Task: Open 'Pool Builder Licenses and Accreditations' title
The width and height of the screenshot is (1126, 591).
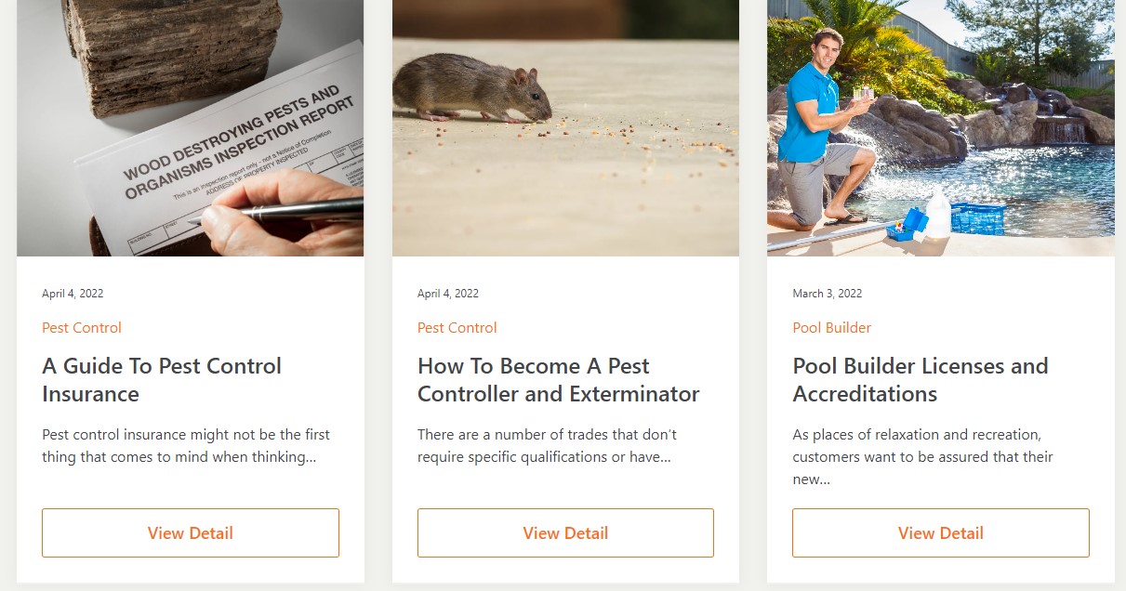Action: pyautogui.click(x=921, y=380)
